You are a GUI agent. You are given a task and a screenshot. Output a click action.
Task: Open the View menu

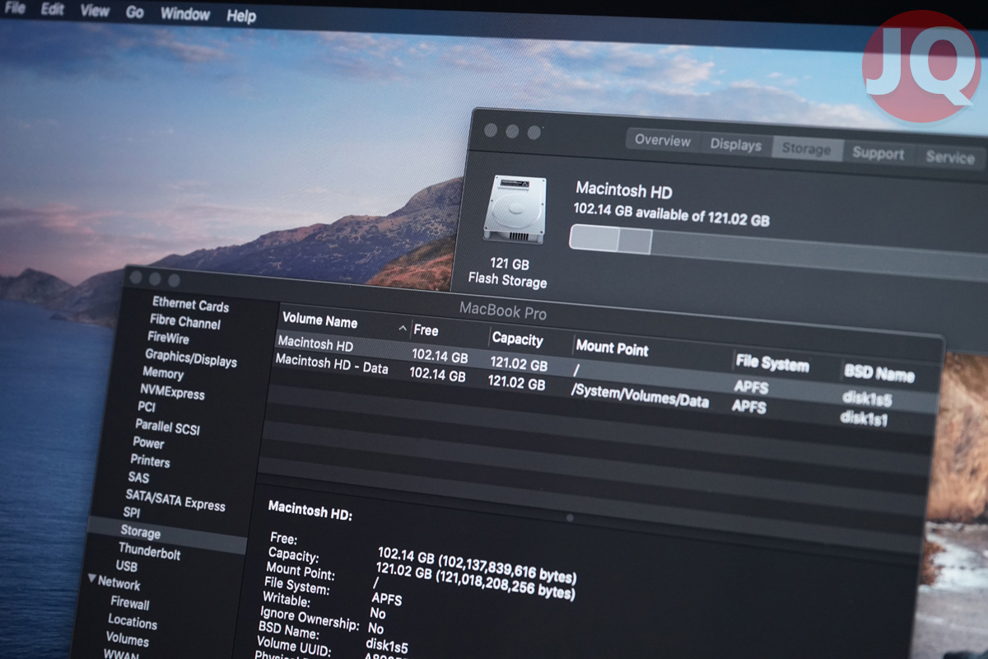95,11
